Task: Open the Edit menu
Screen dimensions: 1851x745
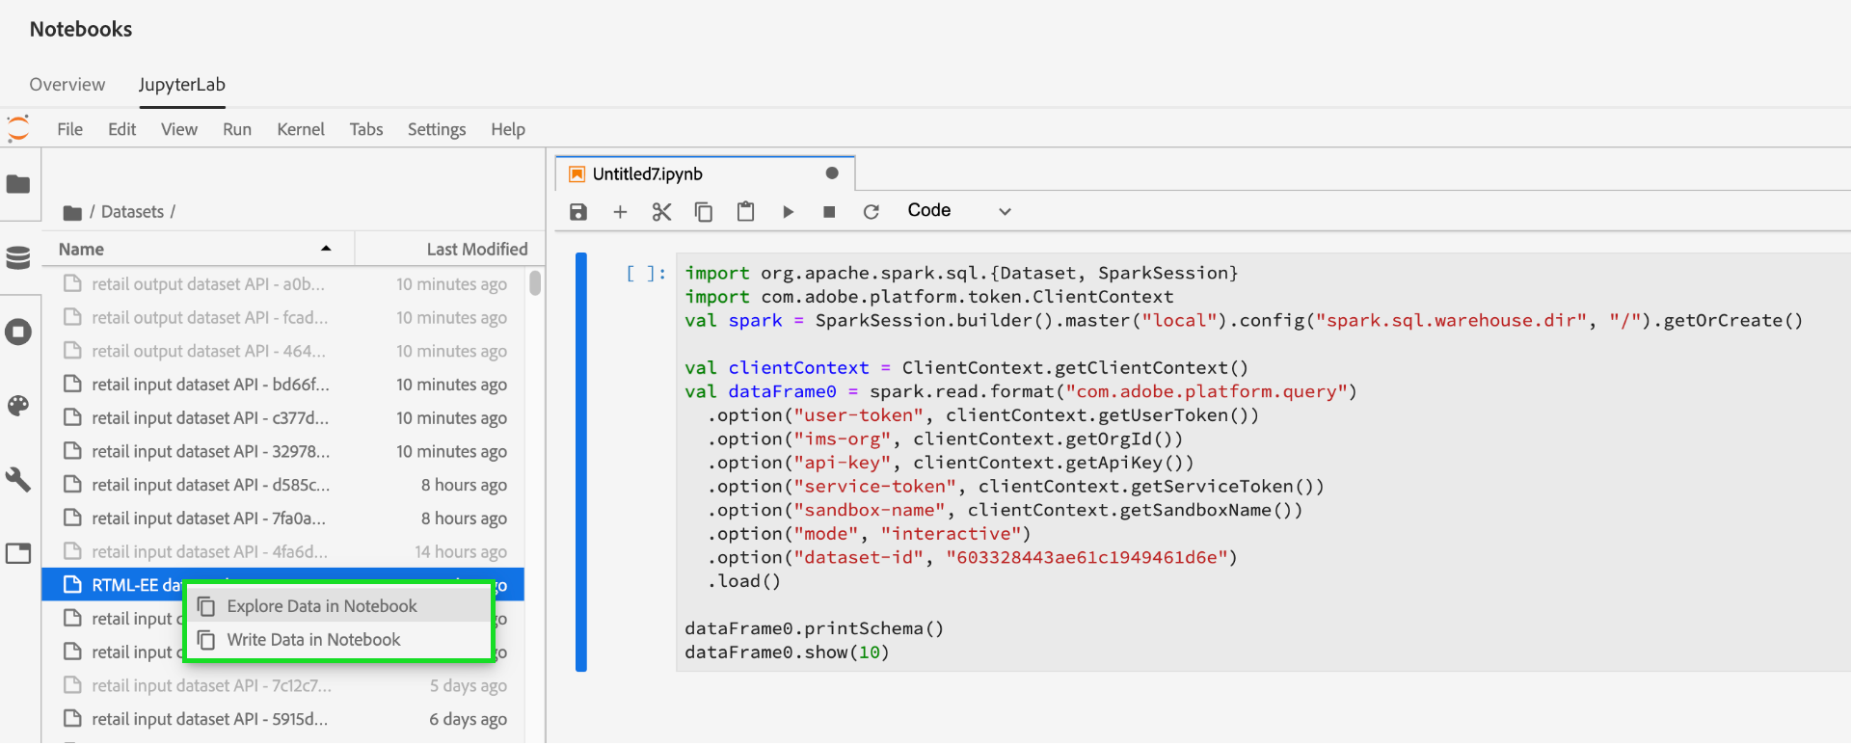Action: (x=121, y=129)
